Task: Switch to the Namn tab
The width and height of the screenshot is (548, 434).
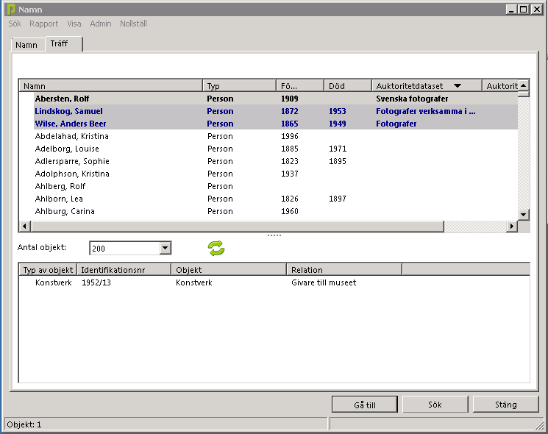Action: click(26, 45)
